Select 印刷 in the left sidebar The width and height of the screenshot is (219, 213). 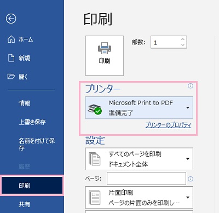tap(32, 186)
